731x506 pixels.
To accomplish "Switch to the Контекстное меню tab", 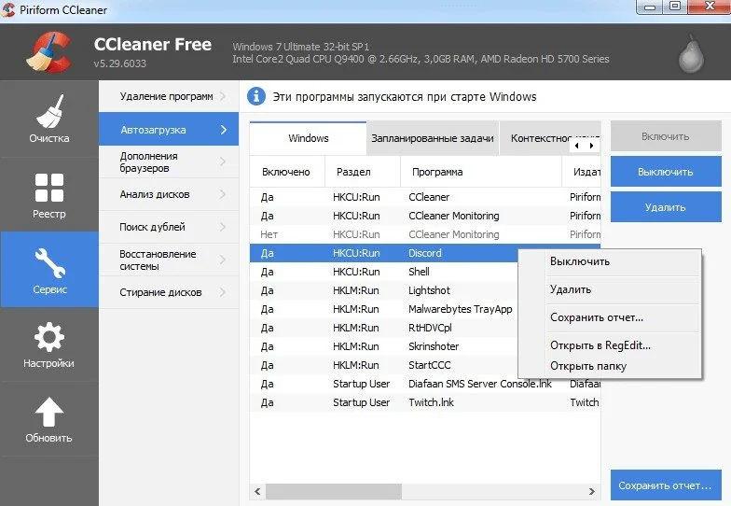I will tap(540, 138).
